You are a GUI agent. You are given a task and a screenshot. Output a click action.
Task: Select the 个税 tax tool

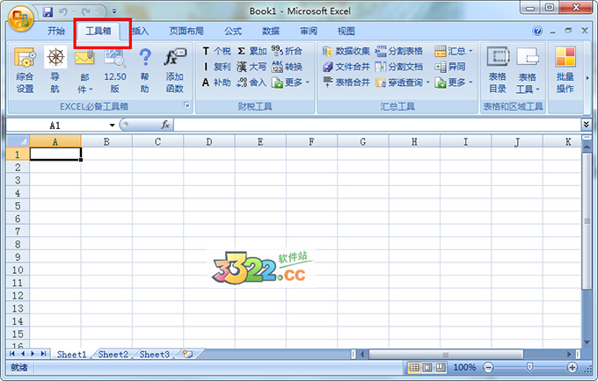coord(216,51)
